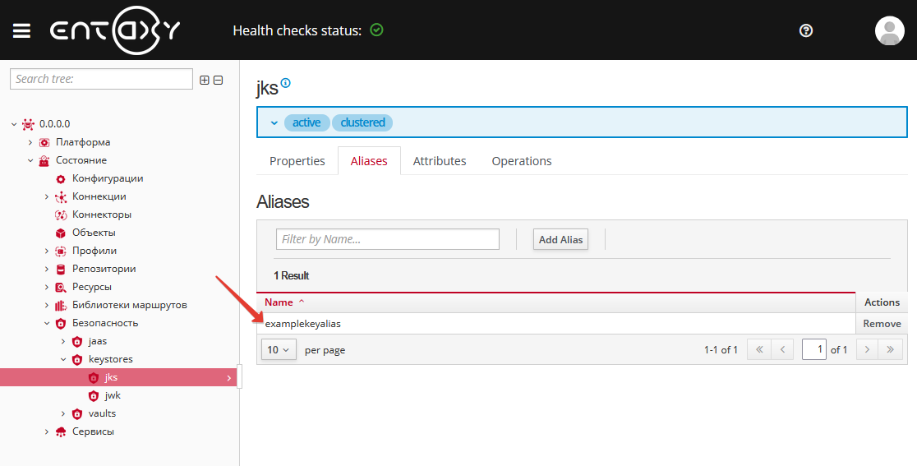Viewport: 917px width, 466px height.
Task: Click the Filter by Name input field
Action: click(x=387, y=240)
